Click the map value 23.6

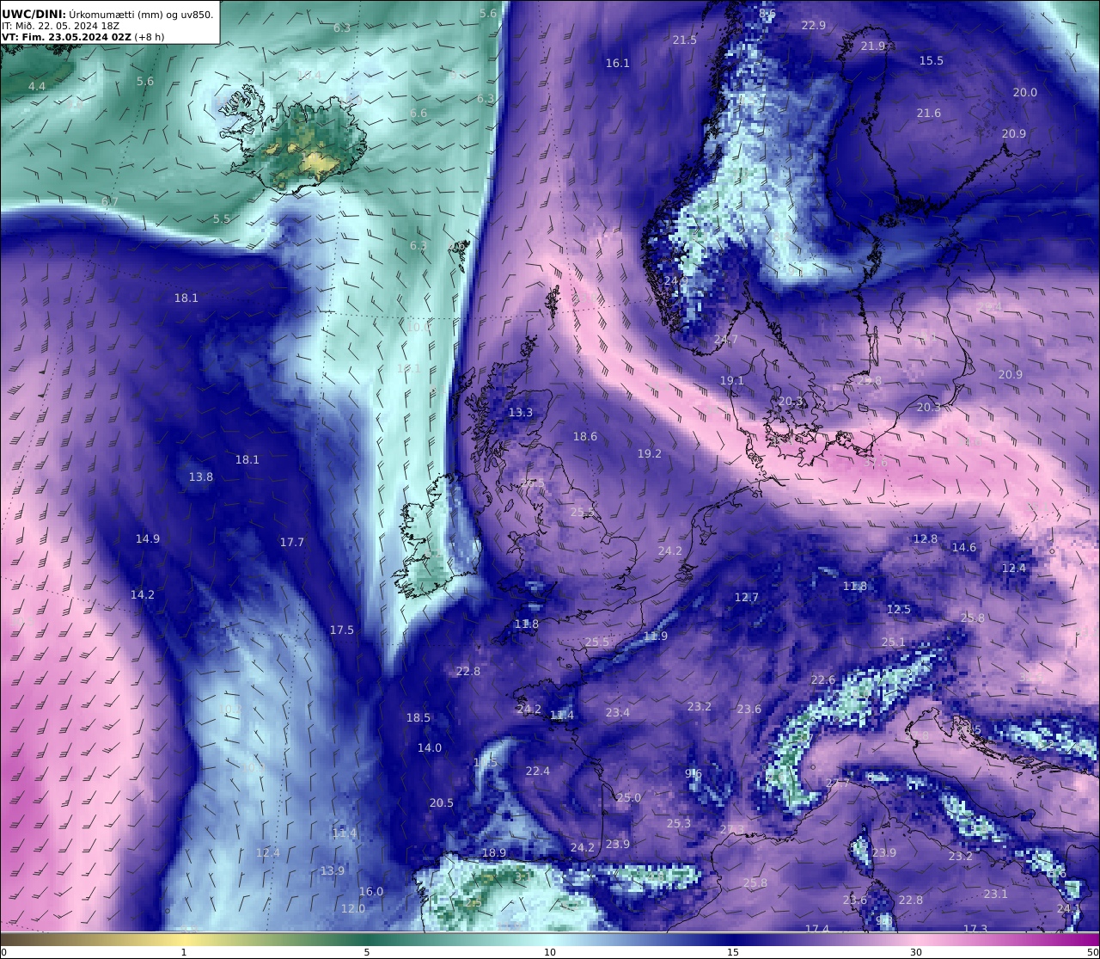click(x=749, y=710)
